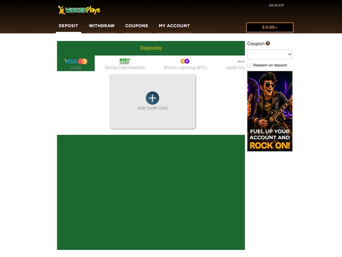Select the Money Card Rewards payment tab
342x257 pixels.
pyautogui.click(x=125, y=63)
